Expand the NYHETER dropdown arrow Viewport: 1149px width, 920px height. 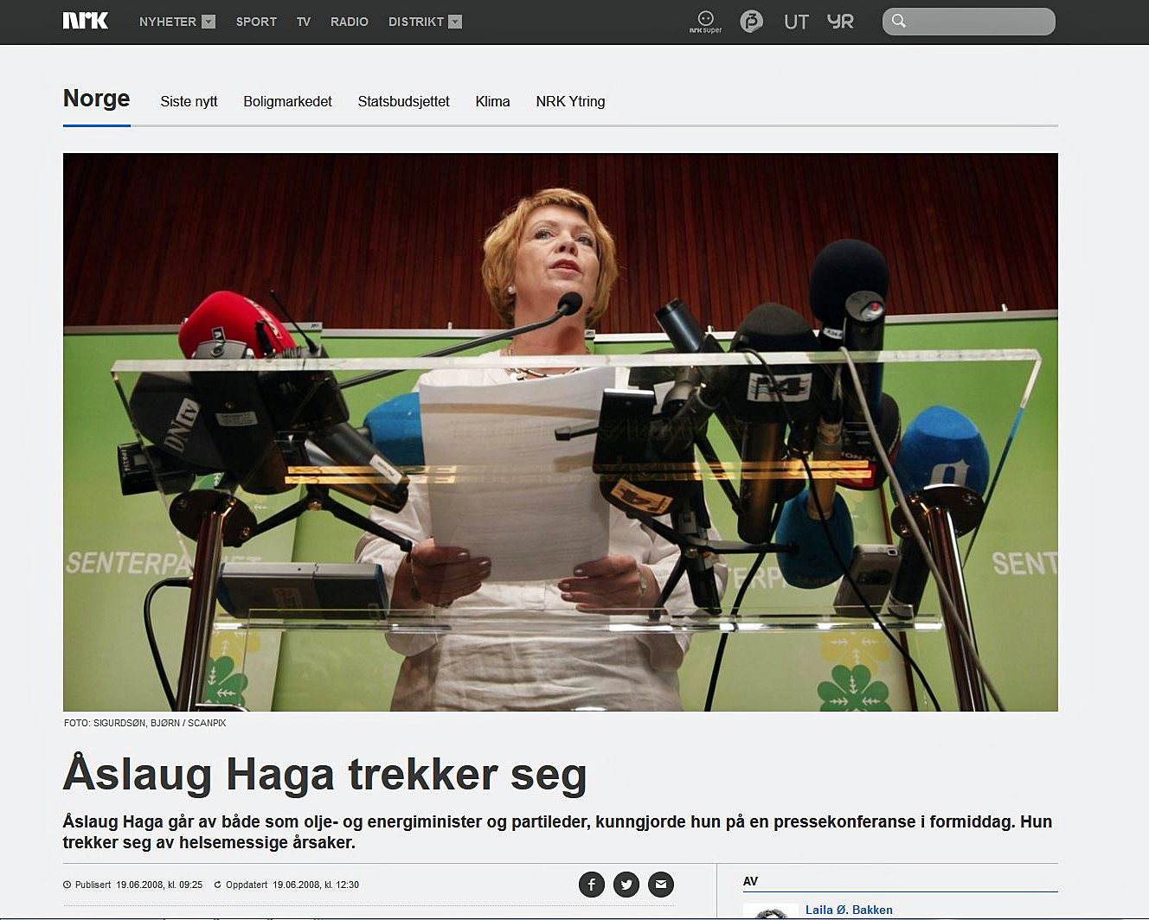coord(209,22)
